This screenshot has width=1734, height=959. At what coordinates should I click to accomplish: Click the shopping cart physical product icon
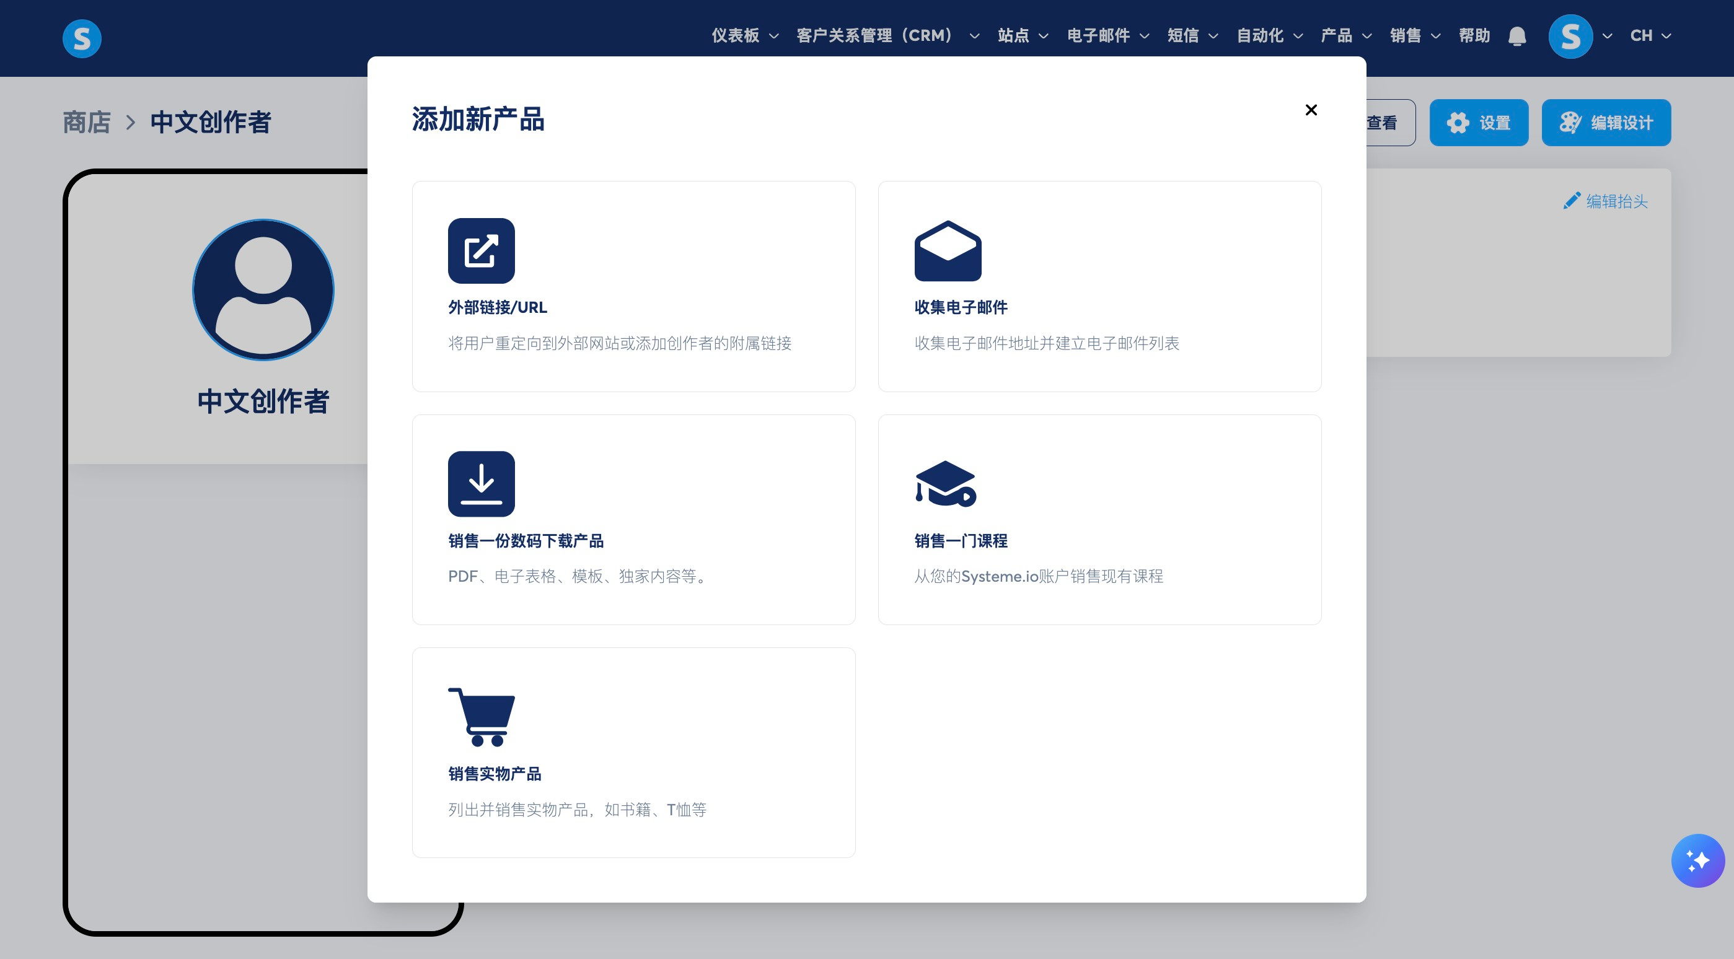482,717
